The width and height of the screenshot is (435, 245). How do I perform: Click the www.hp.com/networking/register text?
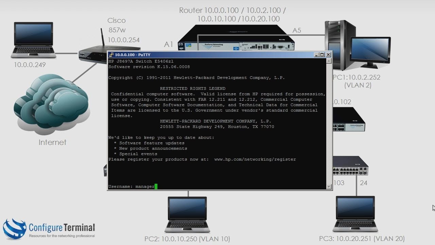point(255,159)
